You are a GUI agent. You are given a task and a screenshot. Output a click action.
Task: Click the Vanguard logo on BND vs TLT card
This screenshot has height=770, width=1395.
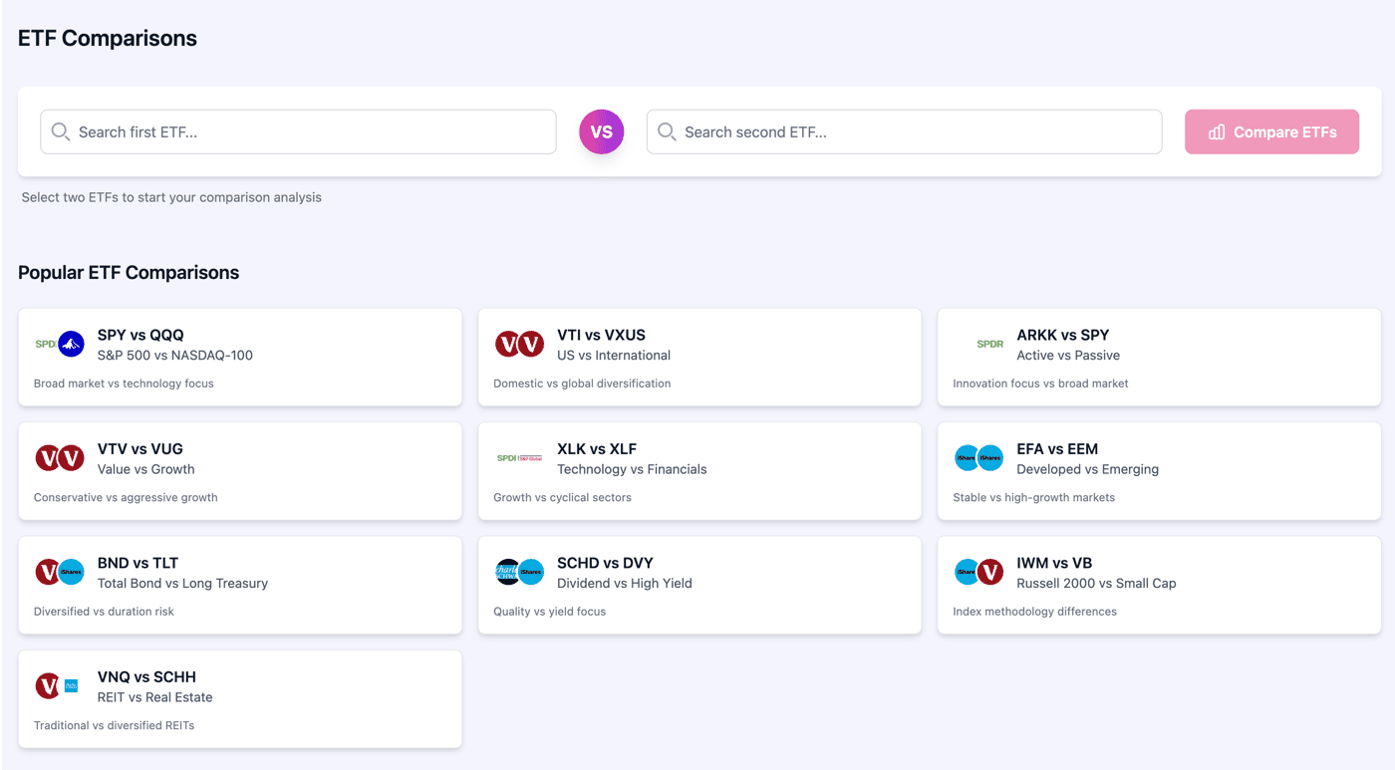[48, 572]
